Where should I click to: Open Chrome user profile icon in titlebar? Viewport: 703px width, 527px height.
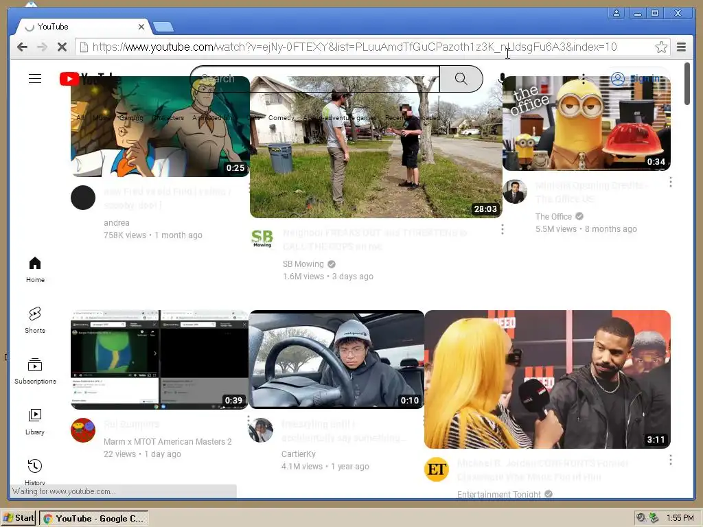616,13
